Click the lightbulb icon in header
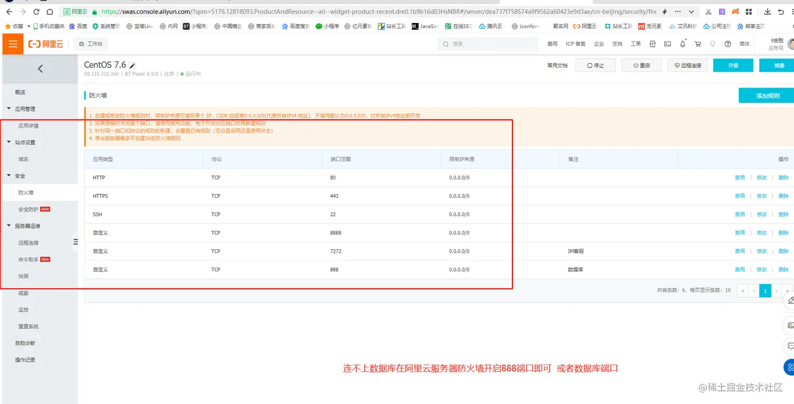Image resolution: width=794 pixels, height=404 pixels. (713, 44)
